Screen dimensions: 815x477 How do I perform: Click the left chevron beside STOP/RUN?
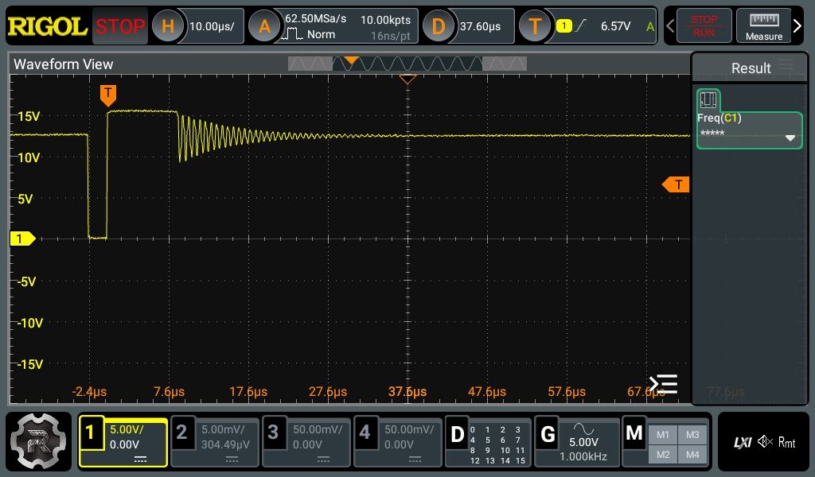[671, 25]
